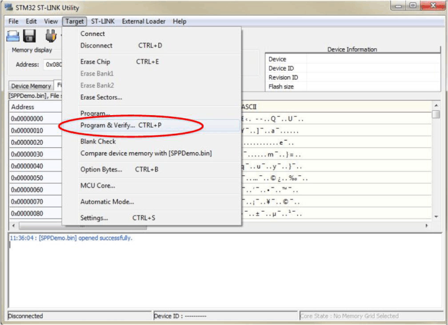The height and width of the screenshot is (325, 448).
Task: Click the STM32 ST-LINK Utility title icon
Action: pyautogui.click(x=9, y=6)
